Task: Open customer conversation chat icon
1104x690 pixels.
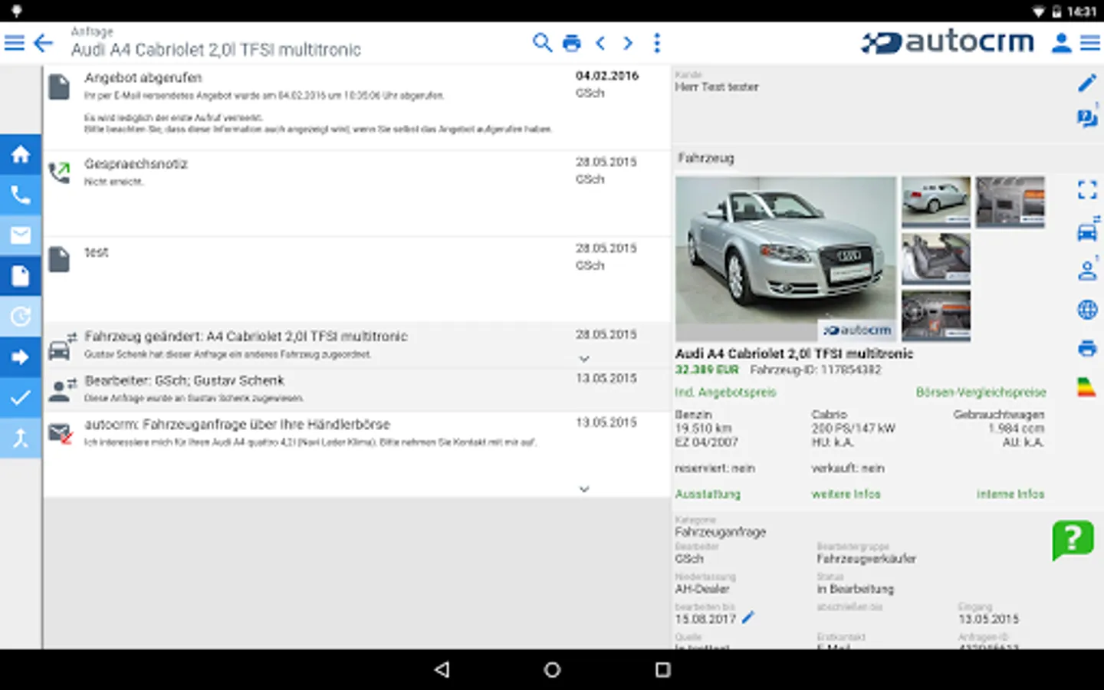Action: coord(1087,118)
